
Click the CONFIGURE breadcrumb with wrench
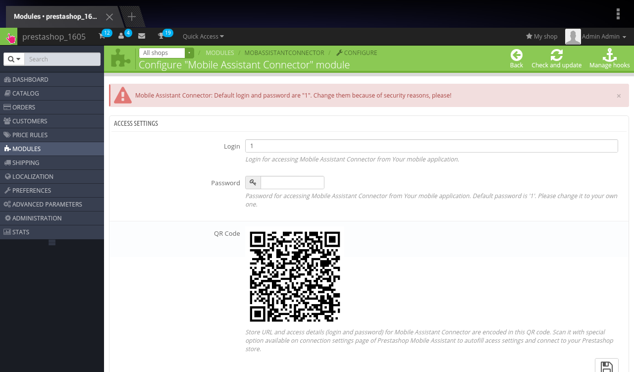[x=357, y=53]
